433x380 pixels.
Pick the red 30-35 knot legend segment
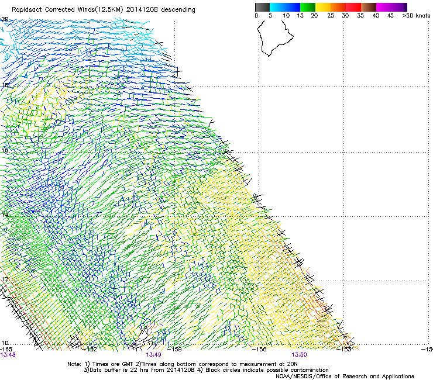[353, 7]
